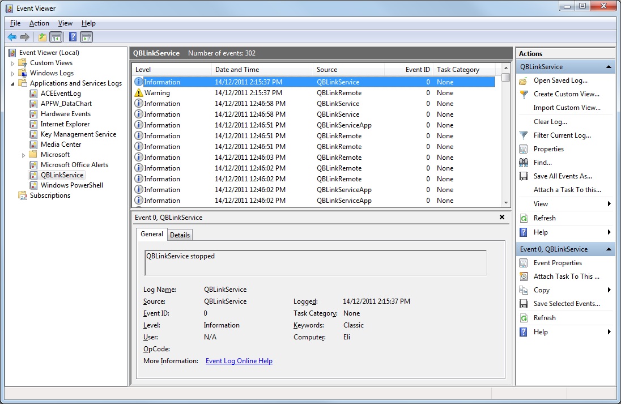
Task: Click Clear Log... action
Action: click(x=550, y=122)
